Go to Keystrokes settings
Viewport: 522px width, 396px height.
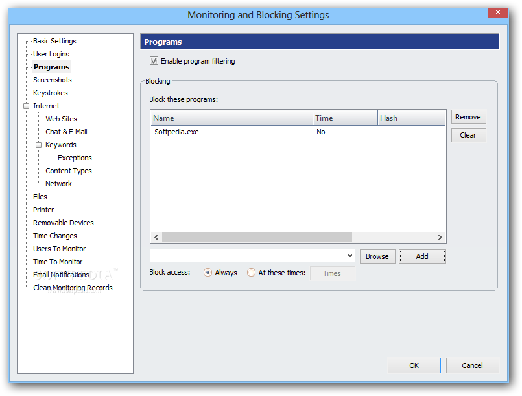click(x=51, y=93)
